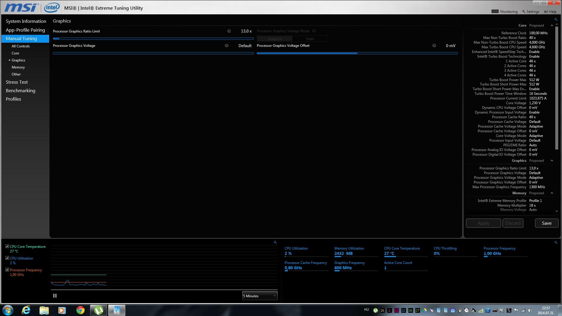Click Processor Graphics Ratio Limit slider

pos(153,39)
